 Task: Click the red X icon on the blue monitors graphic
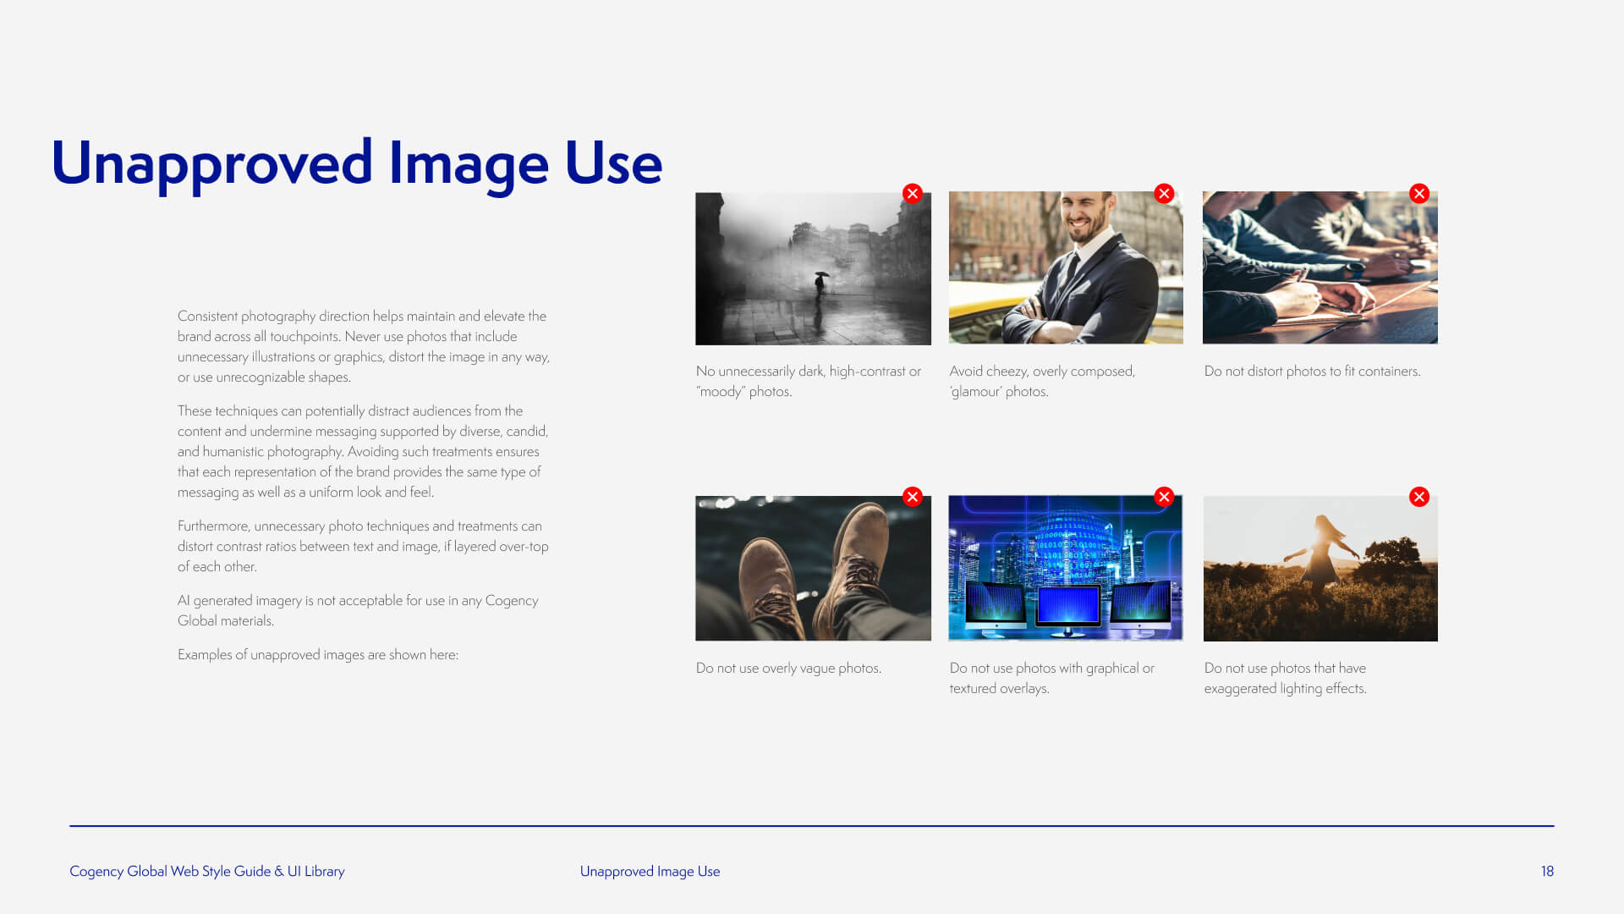pyautogui.click(x=1164, y=497)
